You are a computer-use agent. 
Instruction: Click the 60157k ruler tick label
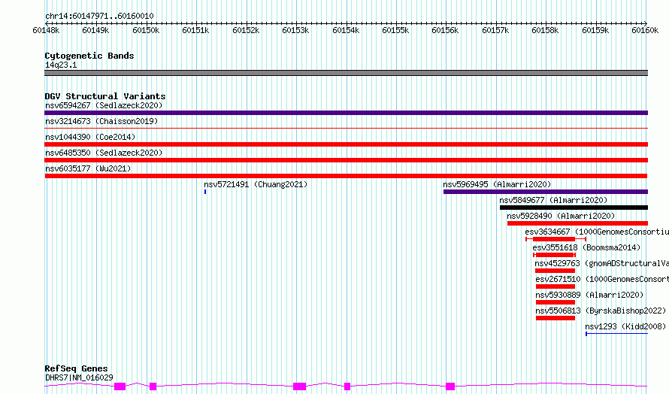pos(495,30)
